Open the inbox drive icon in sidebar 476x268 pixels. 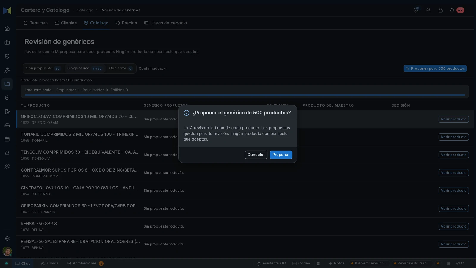tap(7, 125)
